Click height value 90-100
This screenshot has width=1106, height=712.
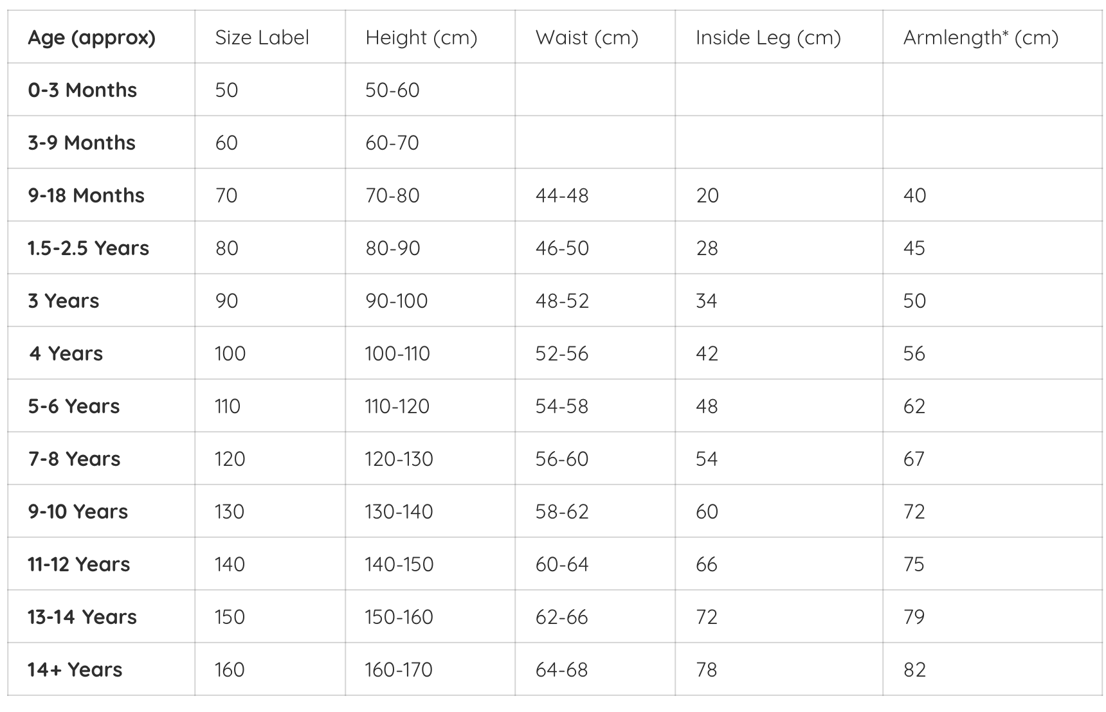396,301
